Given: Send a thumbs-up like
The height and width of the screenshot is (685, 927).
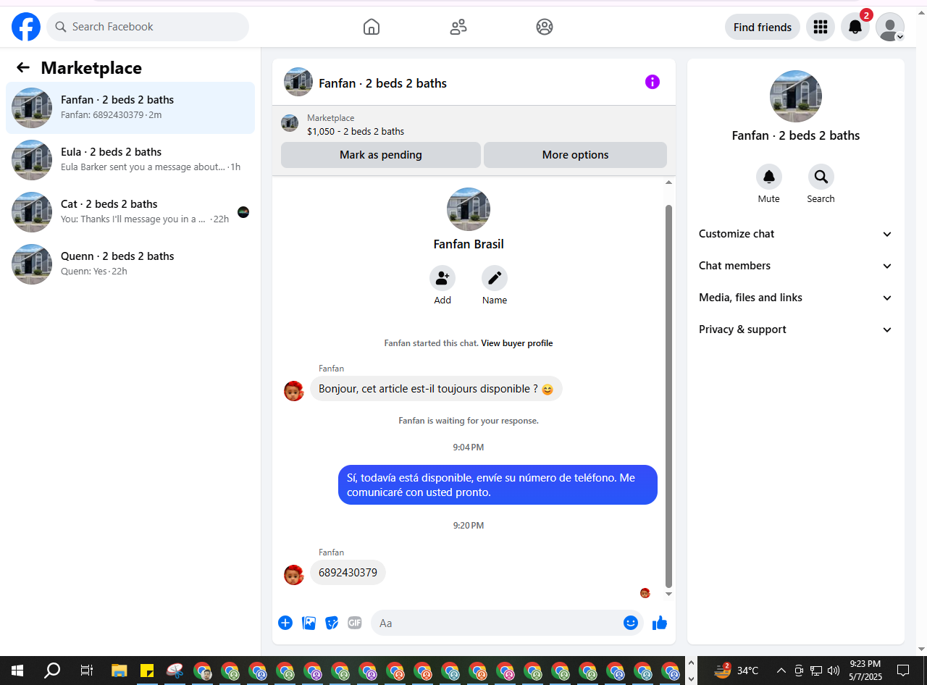Looking at the screenshot, I should click(659, 623).
